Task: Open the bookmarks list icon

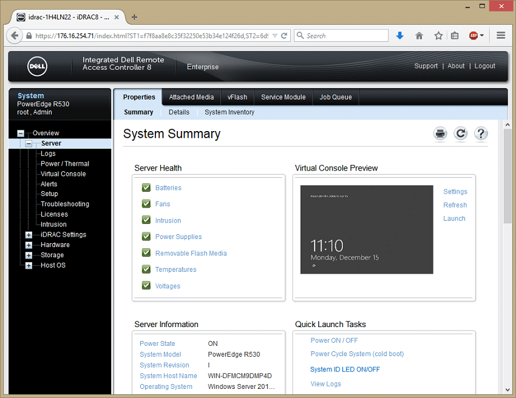Action: (x=455, y=36)
